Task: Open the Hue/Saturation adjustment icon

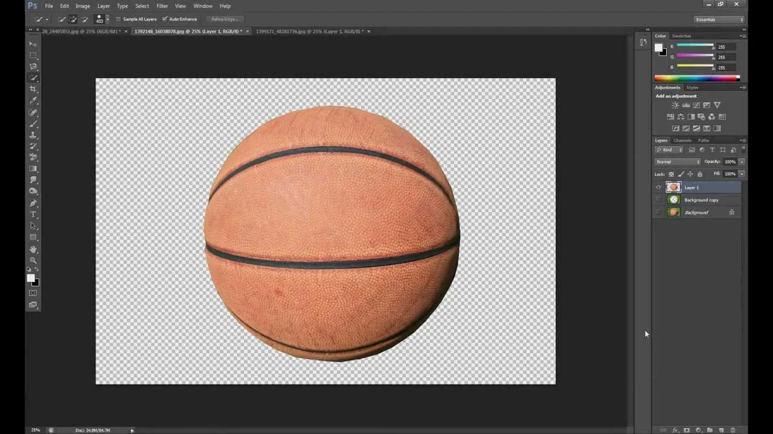Action: point(670,116)
